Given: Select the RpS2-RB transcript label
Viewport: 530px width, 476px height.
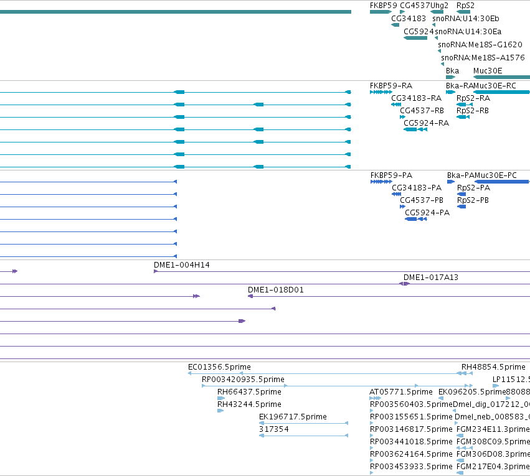Looking at the screenshot, I should [x=473, y=111].
